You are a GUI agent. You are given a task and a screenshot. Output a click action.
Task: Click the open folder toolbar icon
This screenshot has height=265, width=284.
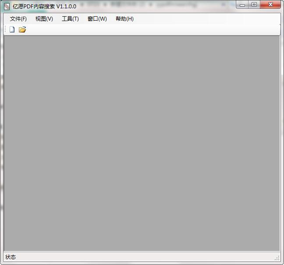(x=22, y=29)
